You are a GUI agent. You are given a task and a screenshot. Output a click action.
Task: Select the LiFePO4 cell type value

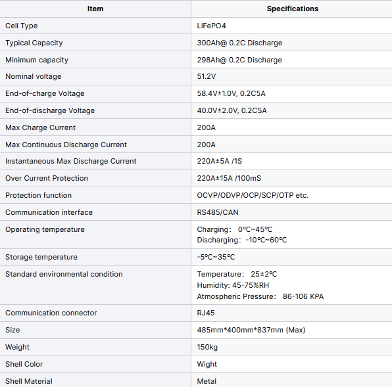212,26
